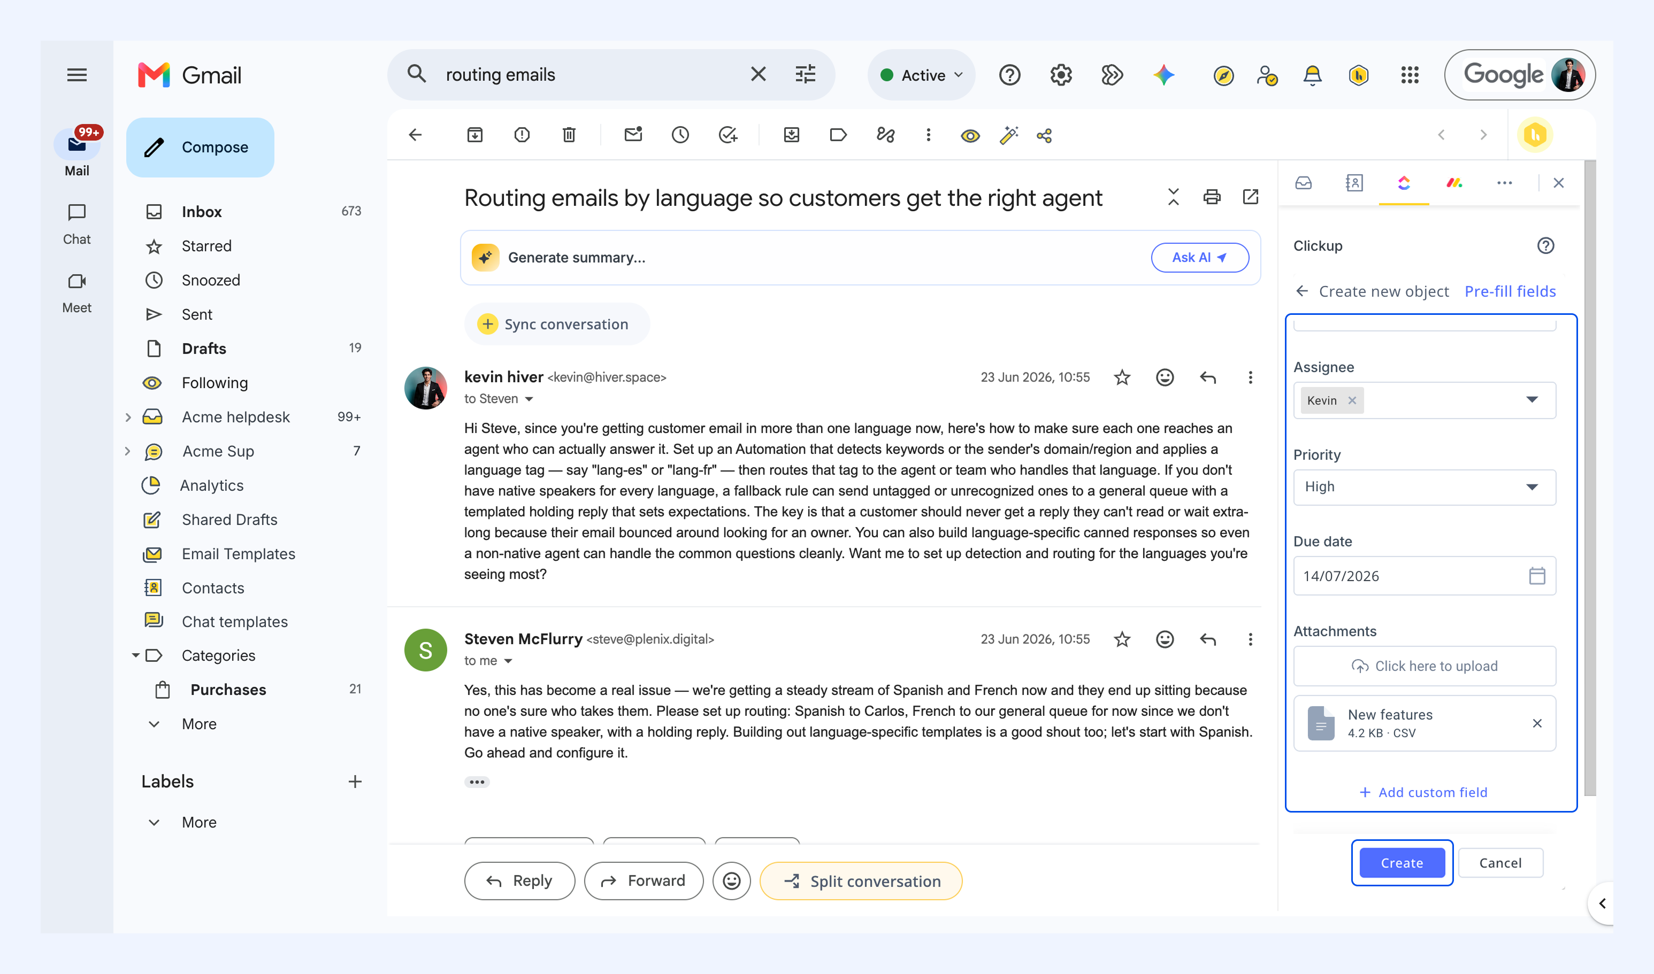Open the ClickUp tab in side panel
This screenshot has width=1654, height=974.
1404,183
